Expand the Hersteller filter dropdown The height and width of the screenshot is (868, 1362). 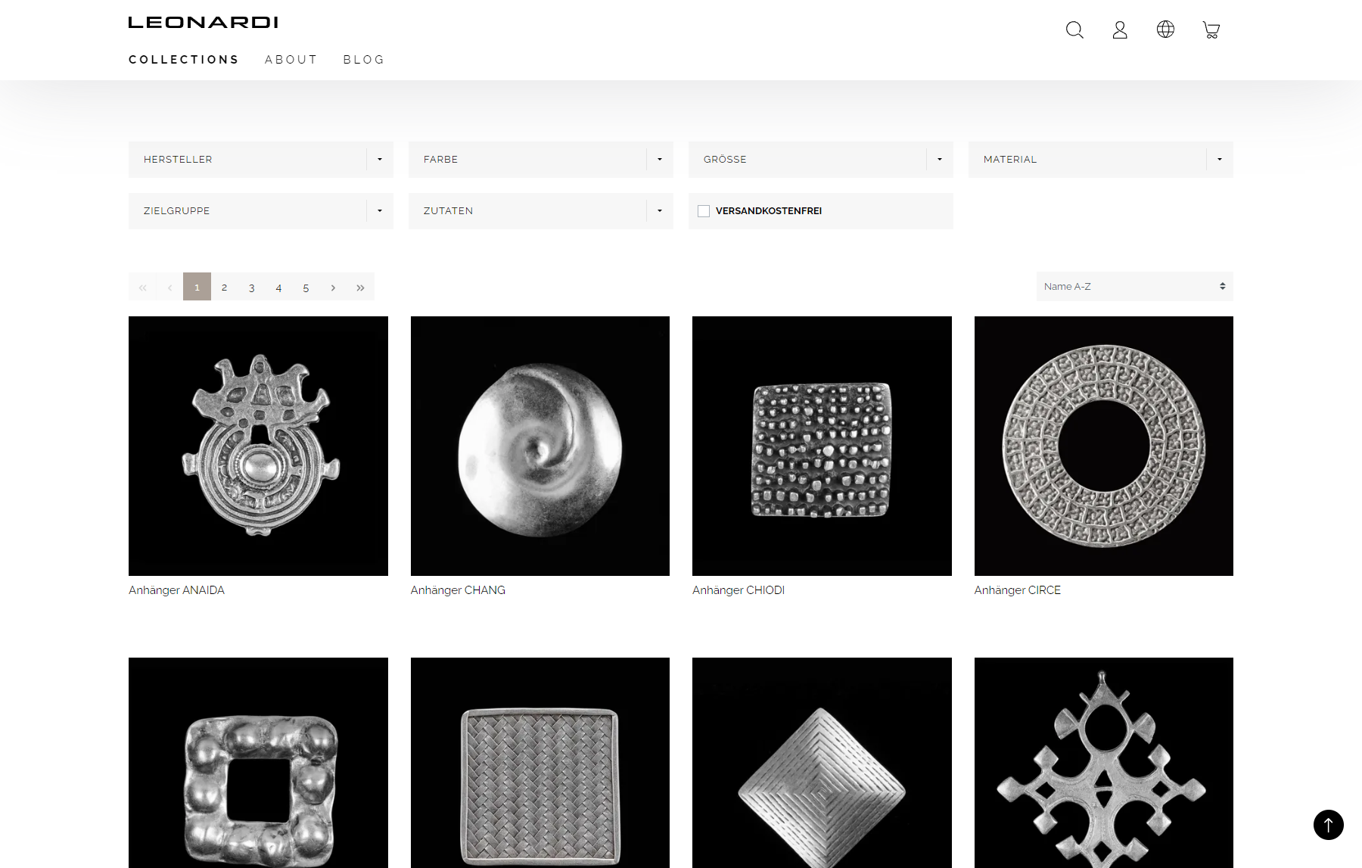coord(261,160)
